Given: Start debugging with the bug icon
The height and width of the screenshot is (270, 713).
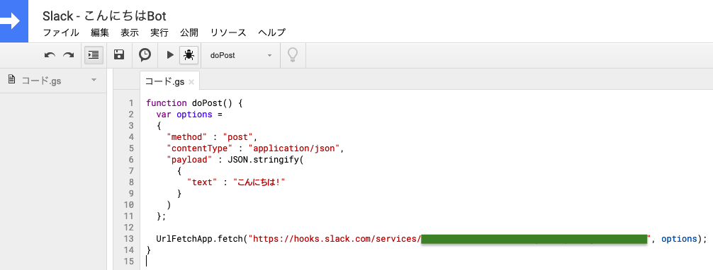Looking at the screenshot, I should [189, 55].
